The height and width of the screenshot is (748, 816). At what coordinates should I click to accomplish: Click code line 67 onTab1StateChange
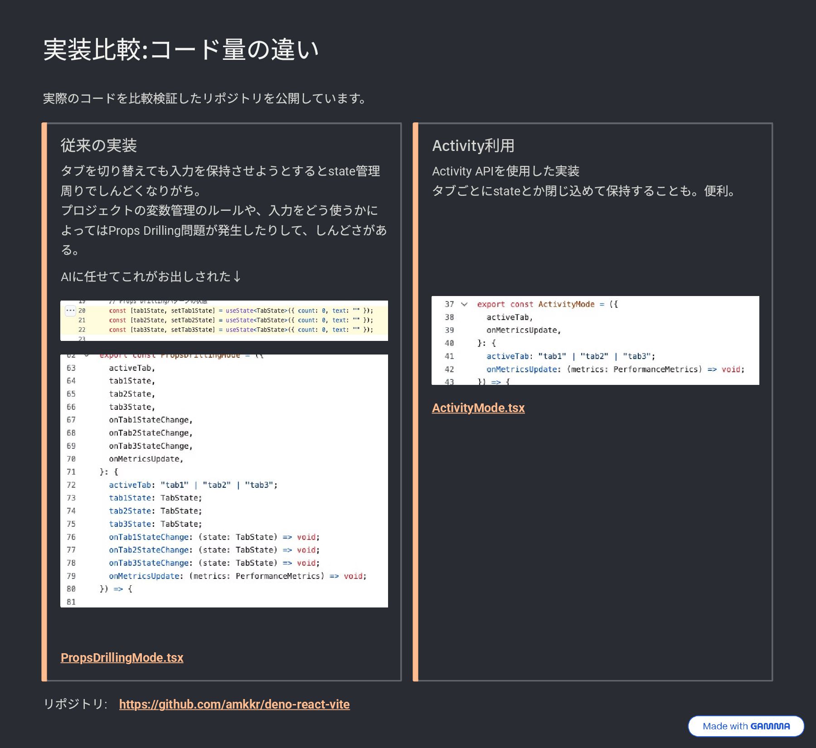click(151, 420)
